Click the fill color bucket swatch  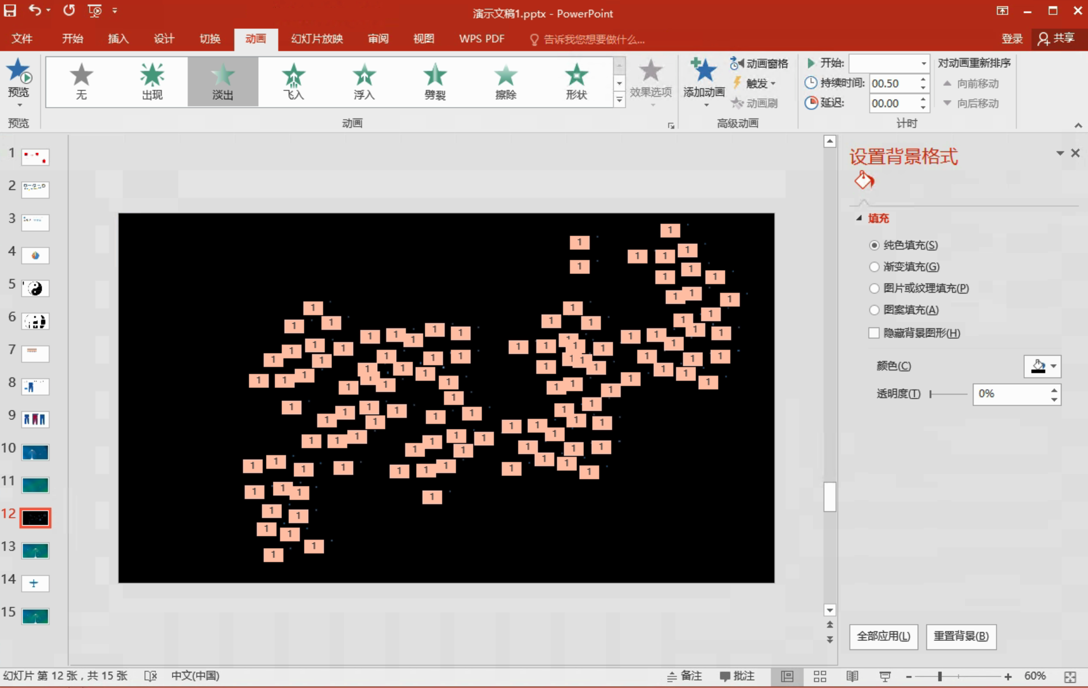tap(1038, 366)
